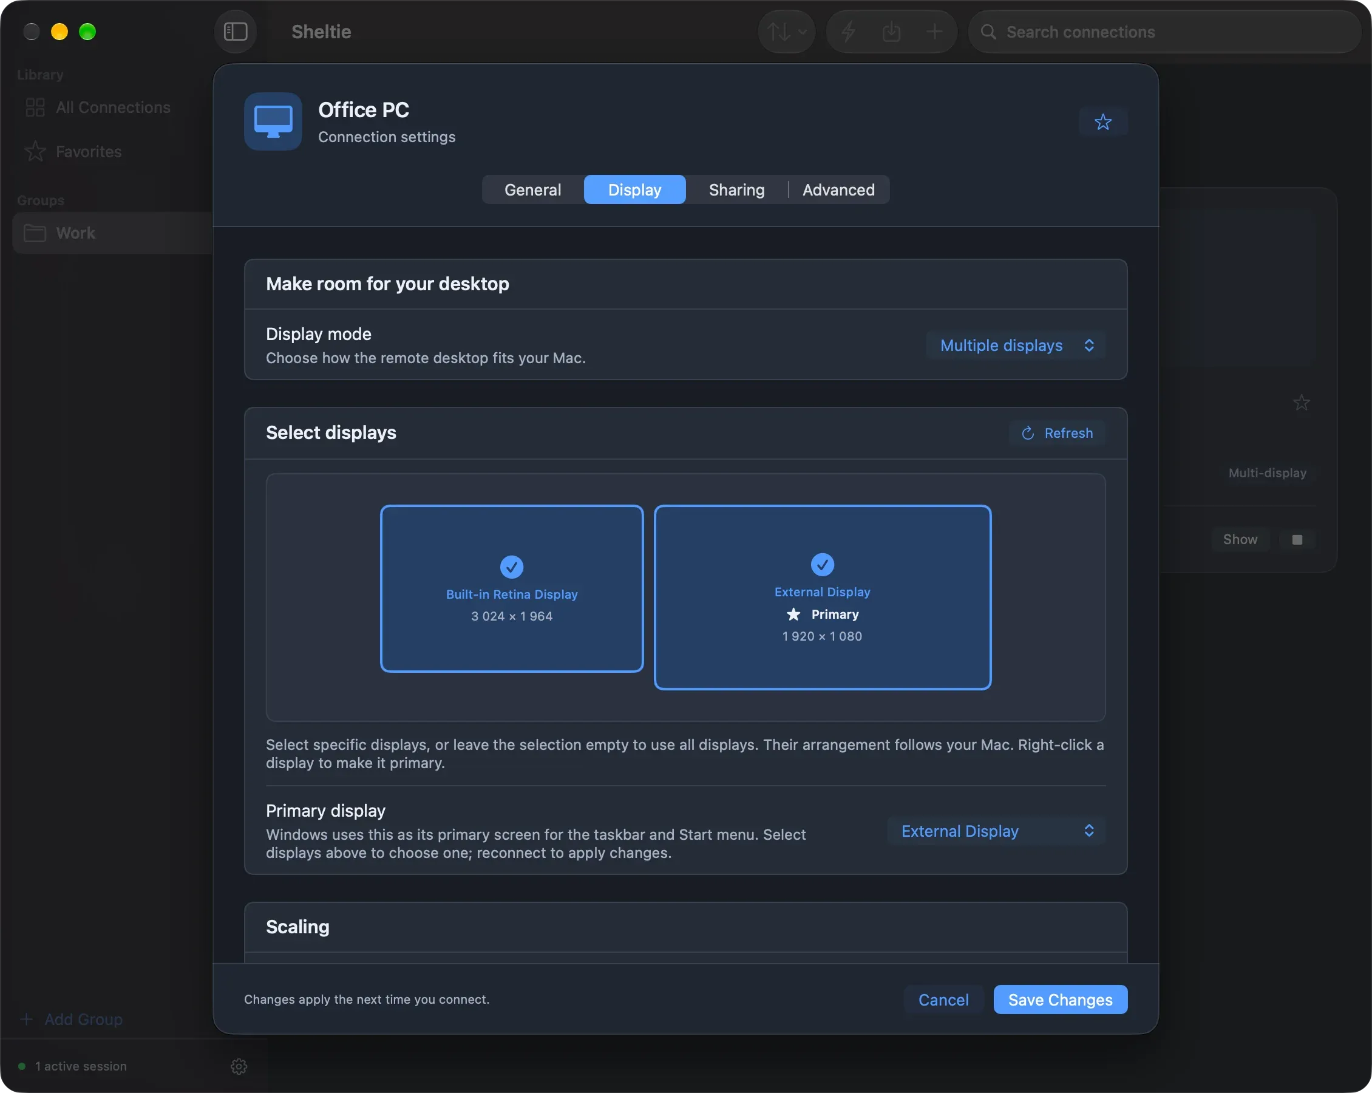Open the Primary display dropdown

coord(996,831)
